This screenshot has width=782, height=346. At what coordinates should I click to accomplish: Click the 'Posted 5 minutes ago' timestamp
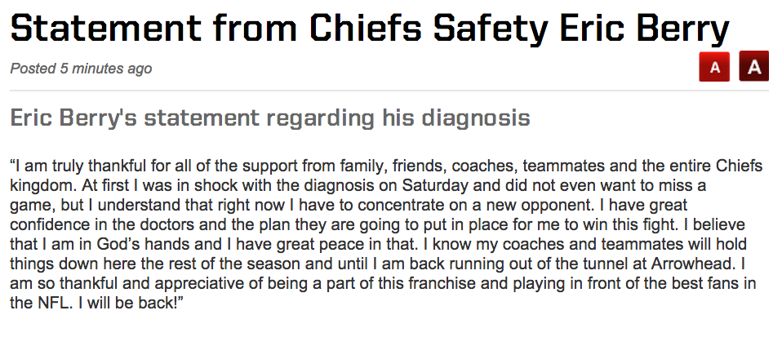[x=81, y=69]
